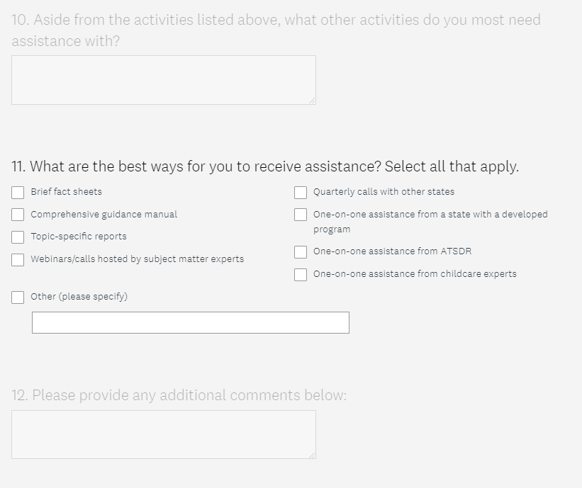This screenshot has width=582, height=488.
Task: Tick Comprehensive guidance manual option
Action: (18, 215)
